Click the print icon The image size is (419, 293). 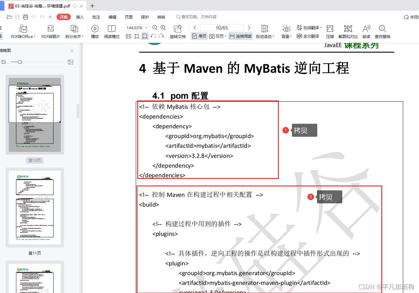coord(25,17)
